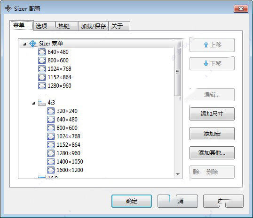Click the size icon beside 800×600 under 4:3
Screen dimensions: 253x218
click(51, 128)
